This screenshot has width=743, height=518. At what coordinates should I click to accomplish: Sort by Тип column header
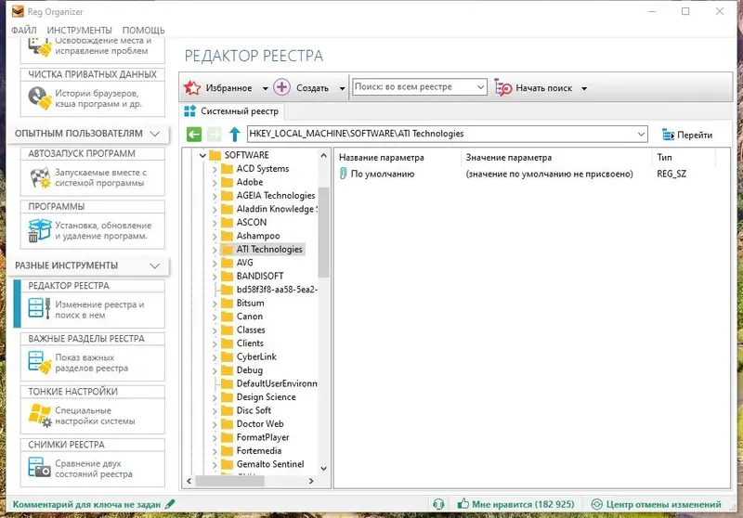(664, 157)
